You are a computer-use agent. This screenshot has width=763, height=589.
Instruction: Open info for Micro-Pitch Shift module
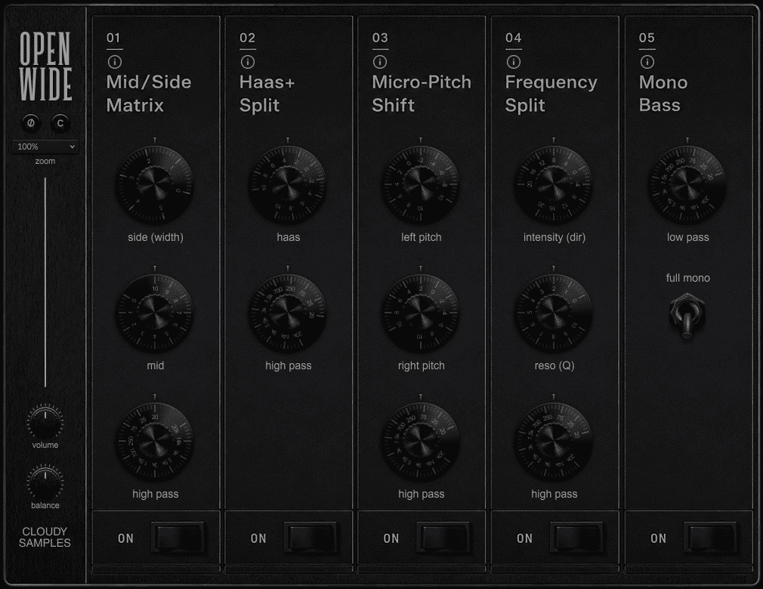(380, 62)
